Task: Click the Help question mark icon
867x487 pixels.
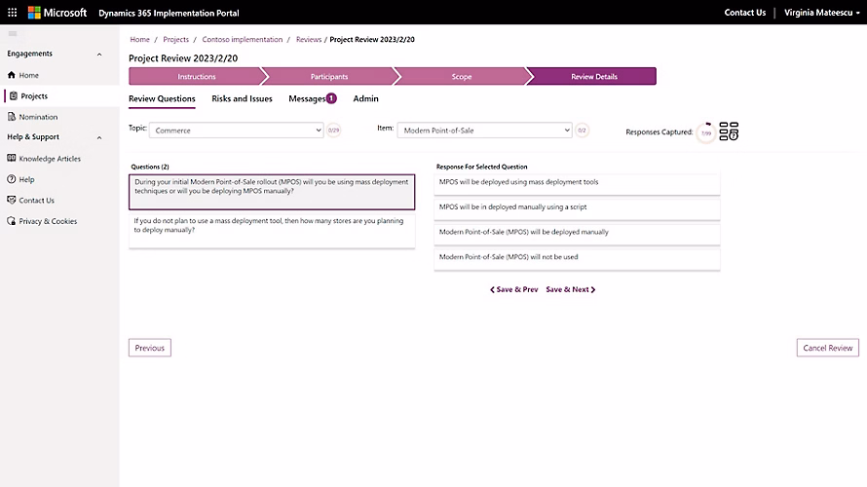Action: tap(12, 179)
